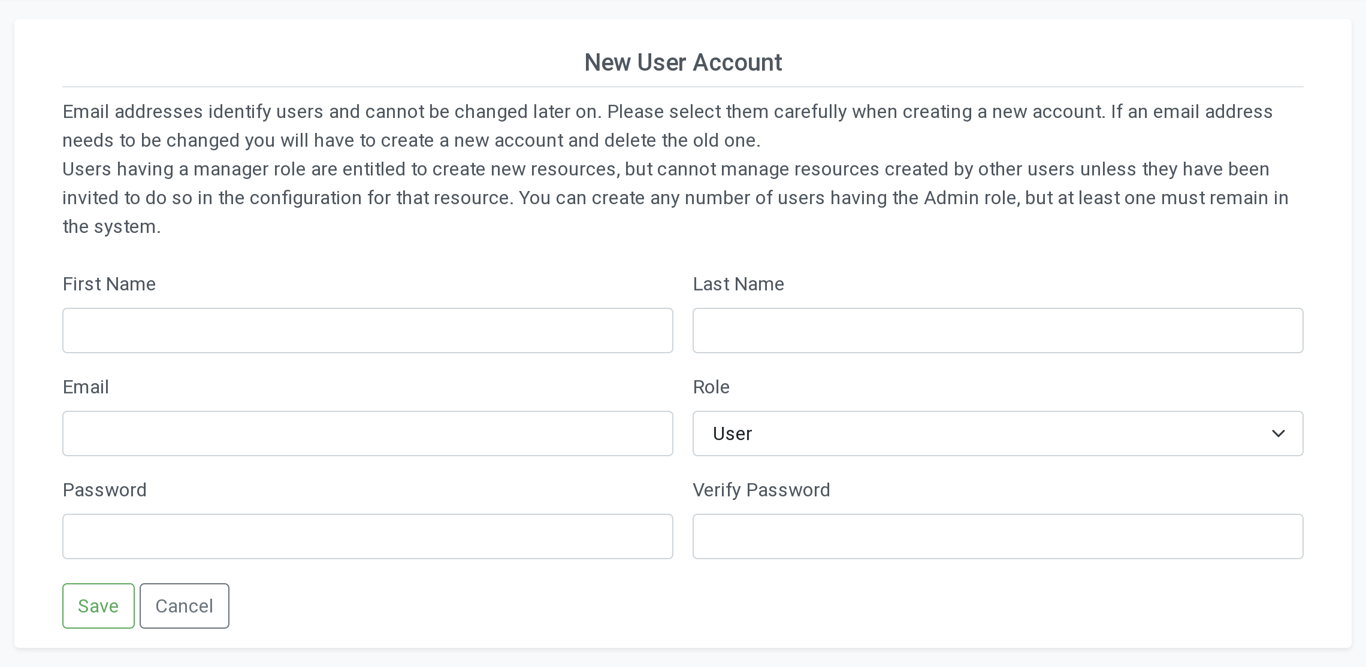Click the divider line under the heading
Viewport: 1366px width, 667px height.
point(683,87)
